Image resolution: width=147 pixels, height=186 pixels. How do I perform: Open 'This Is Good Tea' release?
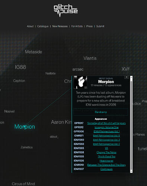[x=106, y=157]
